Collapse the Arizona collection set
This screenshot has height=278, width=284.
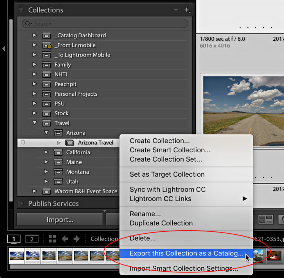(46, 133)
